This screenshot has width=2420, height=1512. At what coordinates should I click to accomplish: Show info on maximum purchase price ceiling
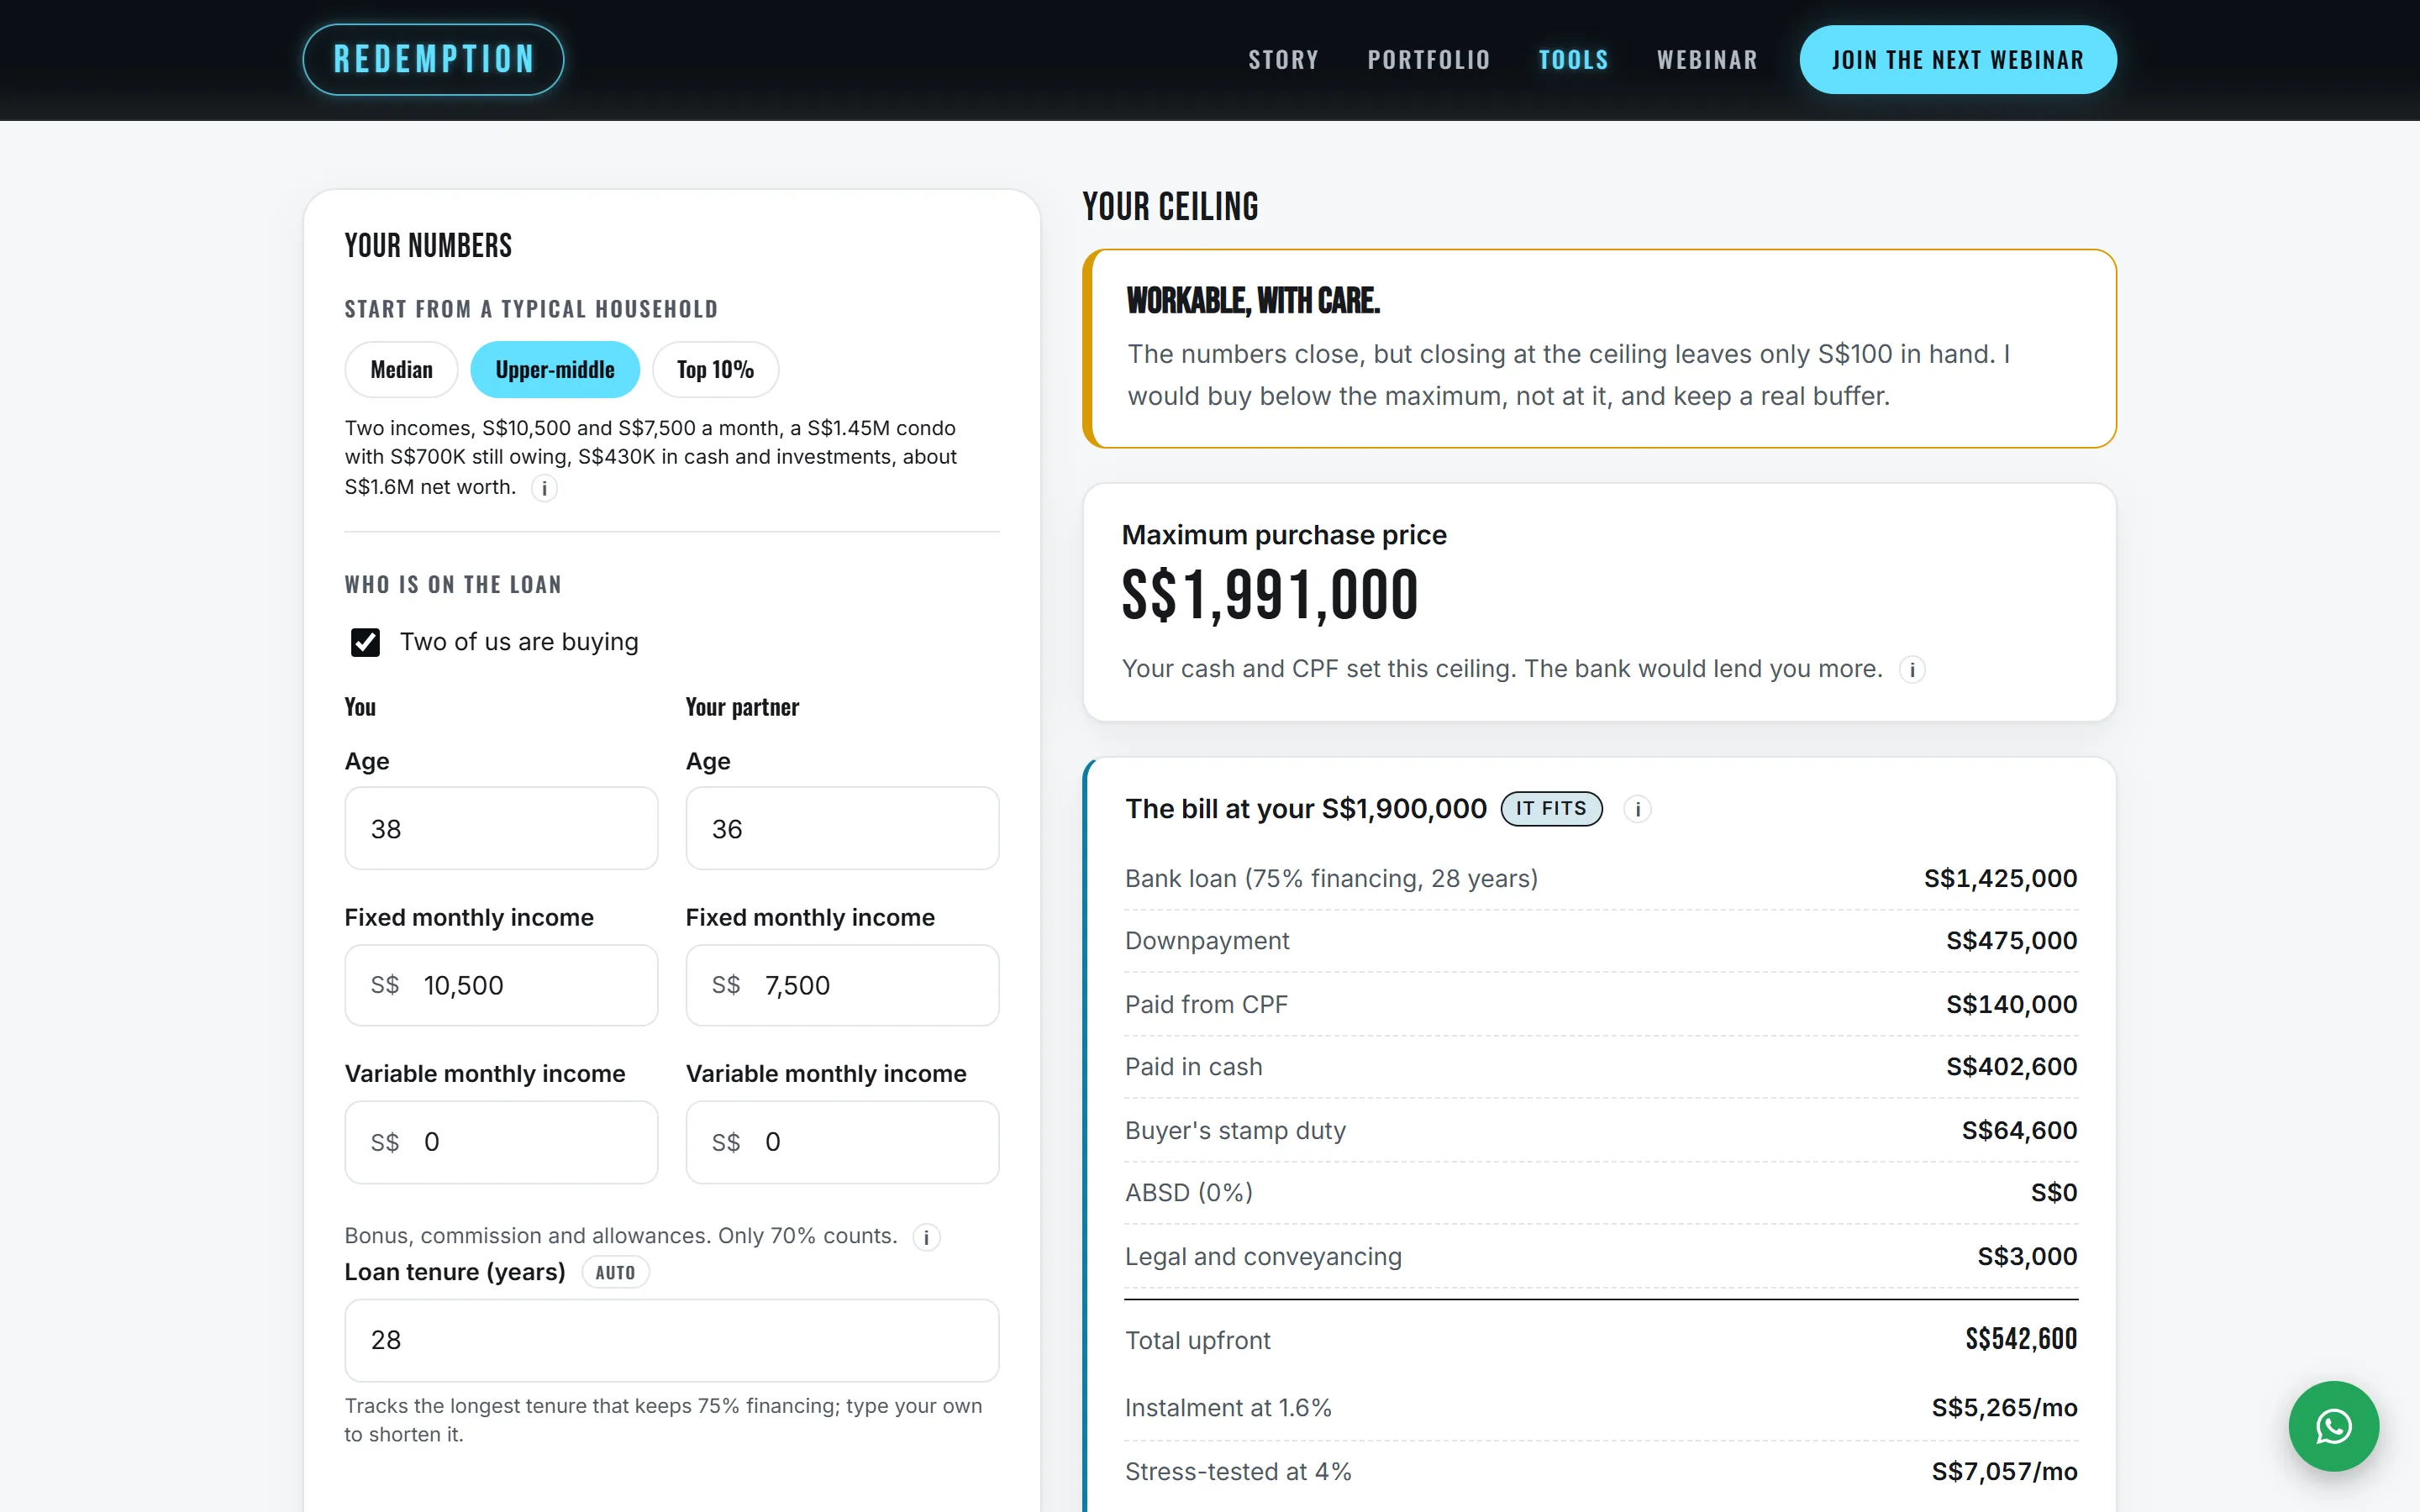coord(1912,669)
